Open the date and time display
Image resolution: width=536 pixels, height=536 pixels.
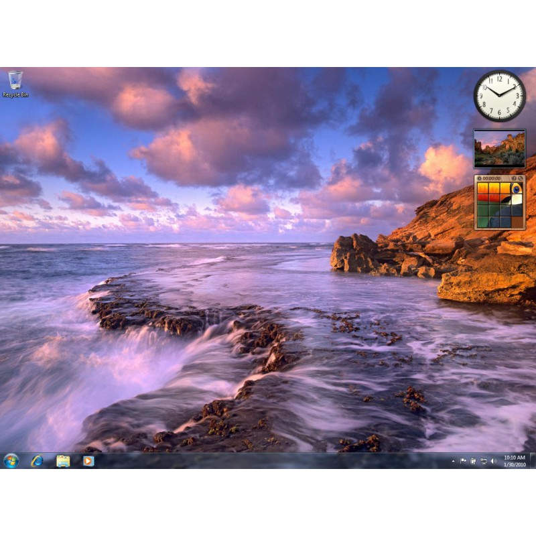click(x=514, y=461)
